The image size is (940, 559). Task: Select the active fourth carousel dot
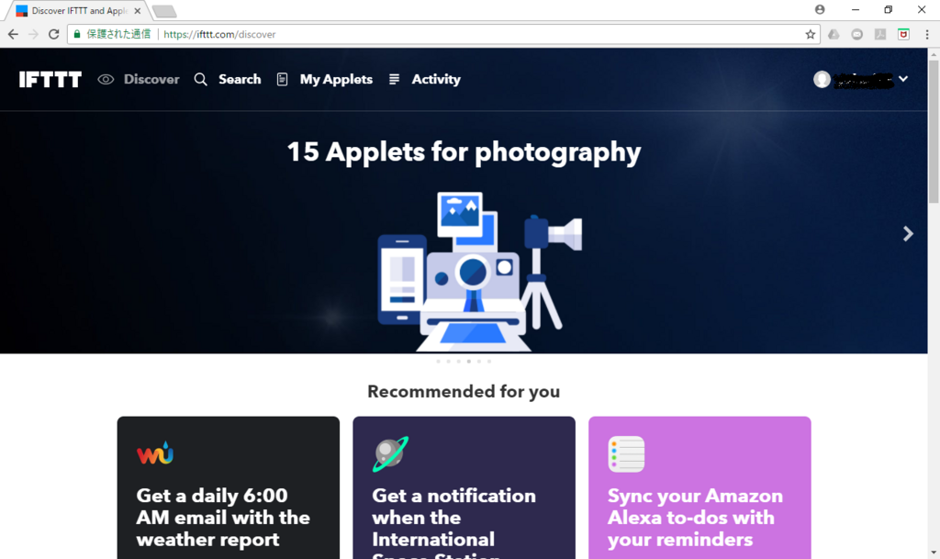click(469, 362)
